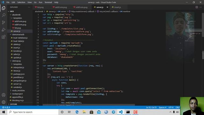
Task: Launch Microsoft Edge from taskbar
Action: 77,112
